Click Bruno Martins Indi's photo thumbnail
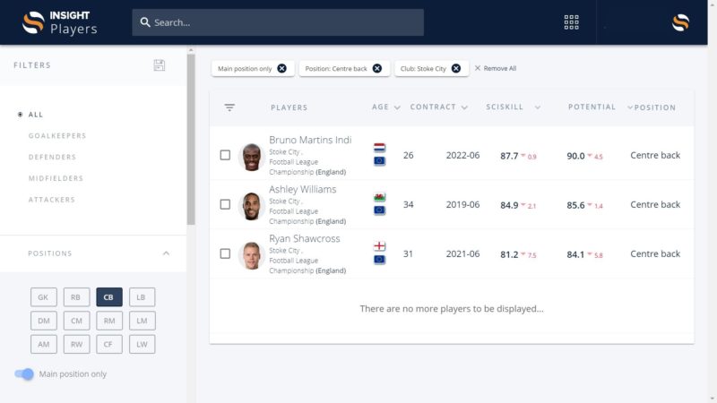This screenshot has width=717, height=403. click(x=252, y=157)
